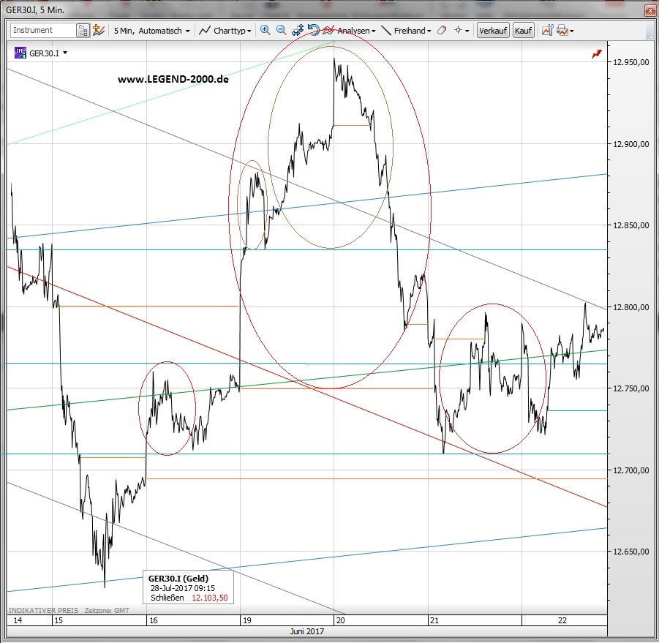Click the zoom in magnifier icon
Image resolution: width=659 pixels, height=643 pixels.
click(x=265, y=31)
